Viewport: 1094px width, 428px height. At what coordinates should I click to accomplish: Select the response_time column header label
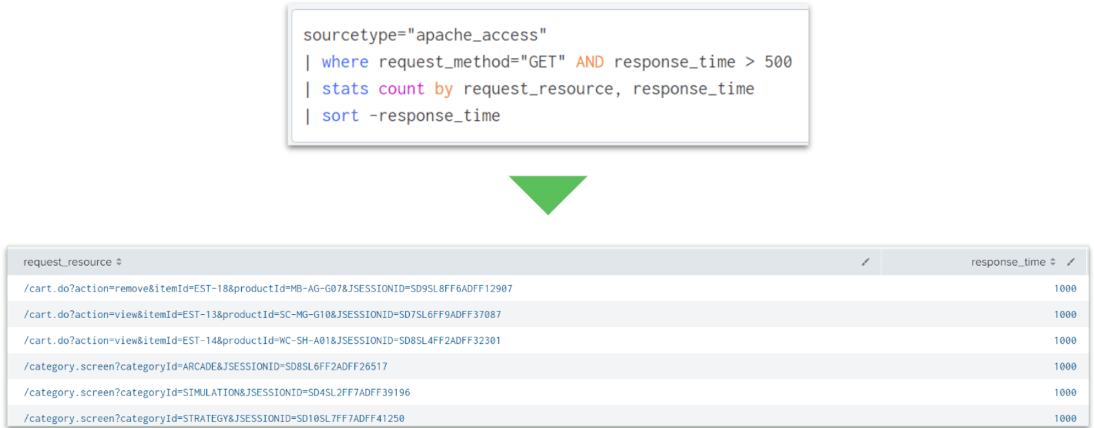[x=1008, y=262]
